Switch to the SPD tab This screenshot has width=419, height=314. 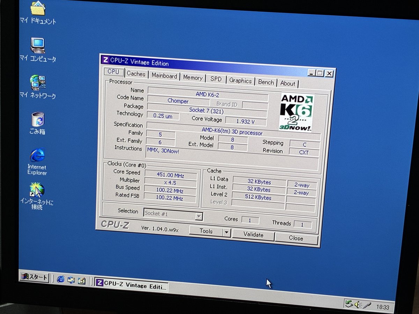[x=216, y=79]
